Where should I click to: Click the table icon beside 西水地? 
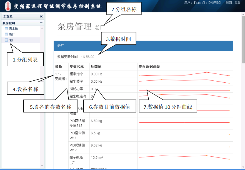coord(7,28)
